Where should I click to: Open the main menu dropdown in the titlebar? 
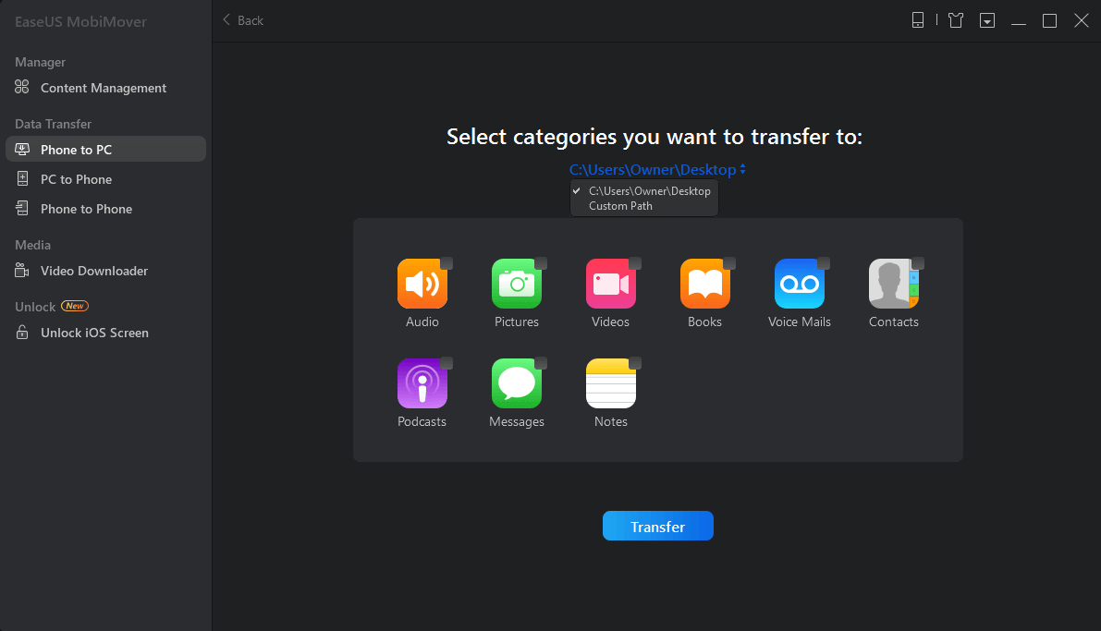tap(986, 19)
